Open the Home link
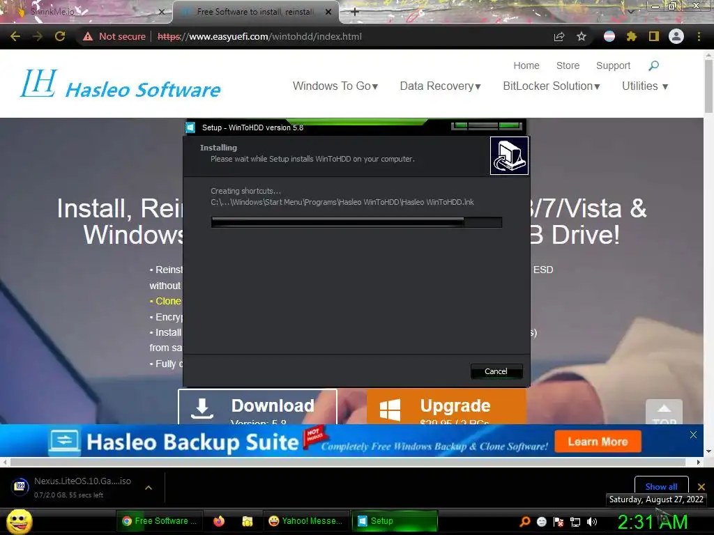714x535 pixels. (526, 65)
